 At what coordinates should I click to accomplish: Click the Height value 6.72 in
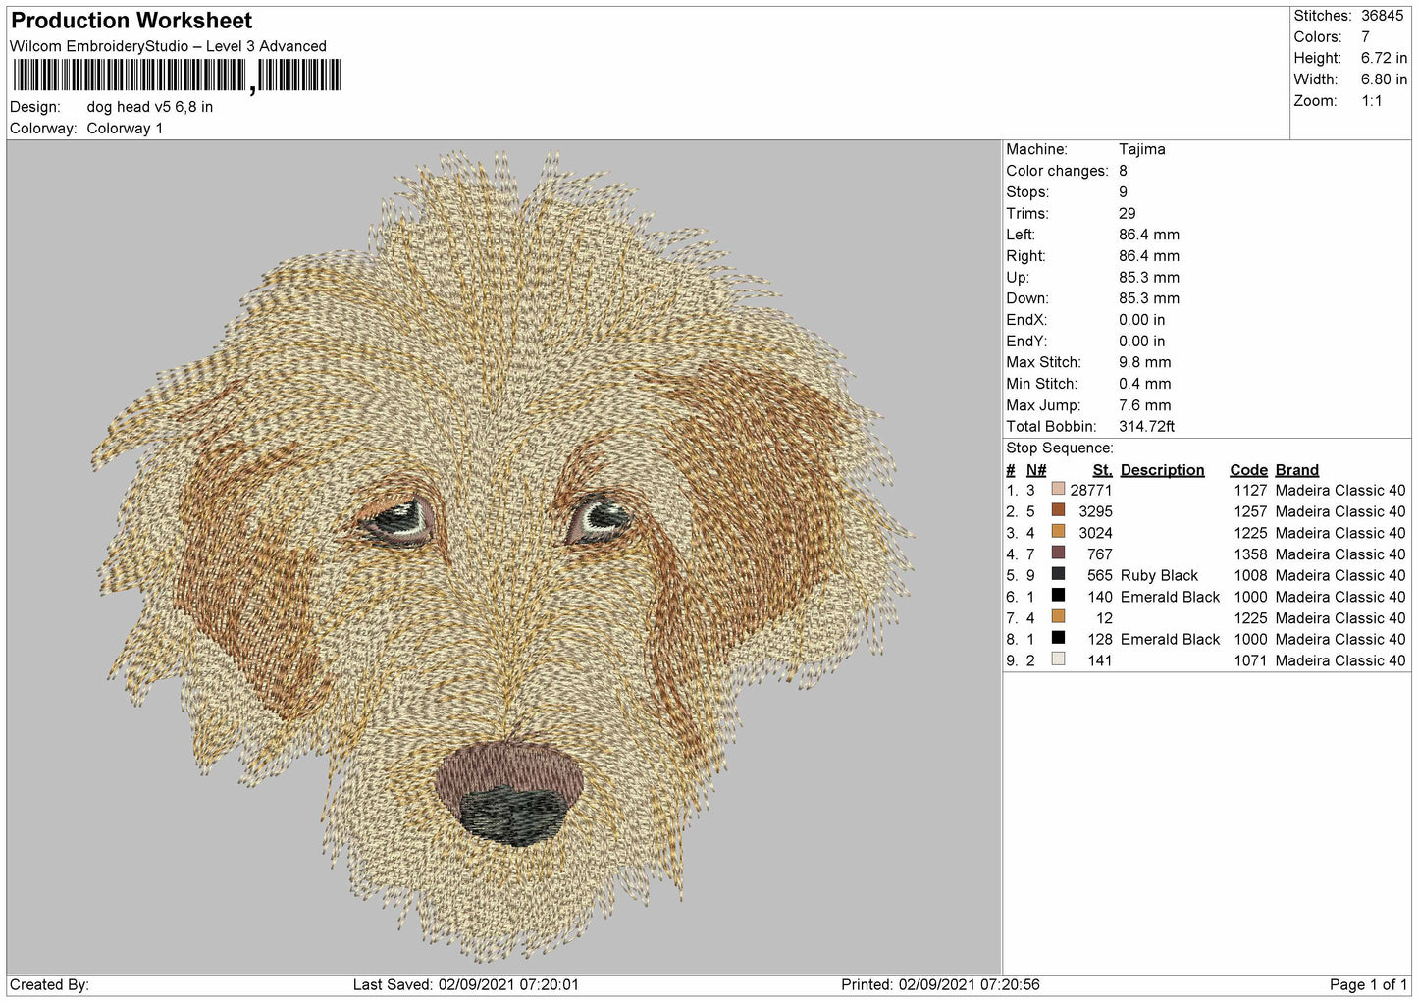[x=1384, y=59]
